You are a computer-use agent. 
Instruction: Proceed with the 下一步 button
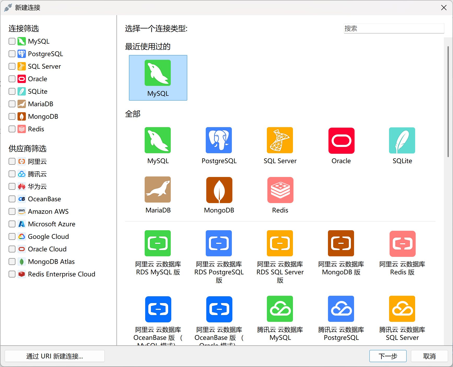388,356
